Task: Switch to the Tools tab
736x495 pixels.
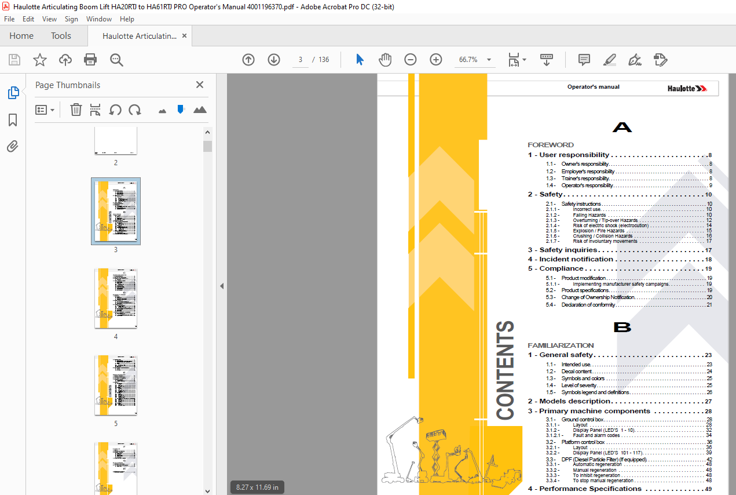Action: [x=61, y=36]
